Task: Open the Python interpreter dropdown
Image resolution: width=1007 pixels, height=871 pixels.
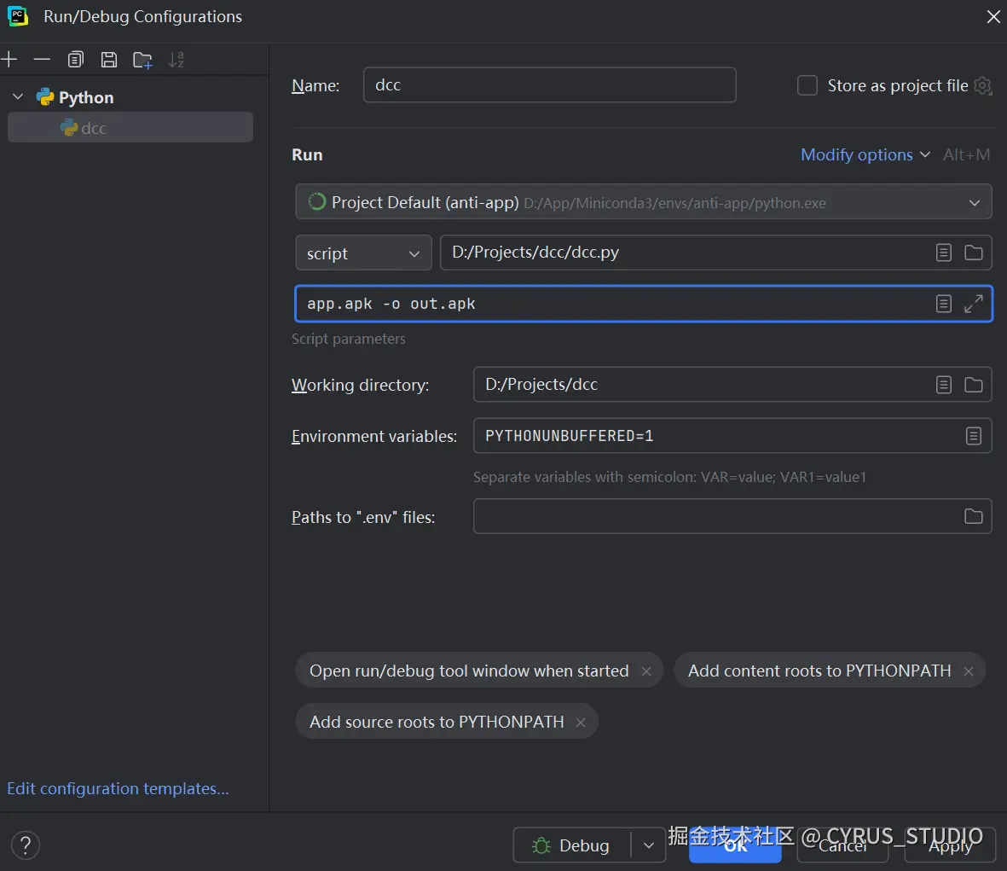Action: pyautogui.click(x=644, y=202)
